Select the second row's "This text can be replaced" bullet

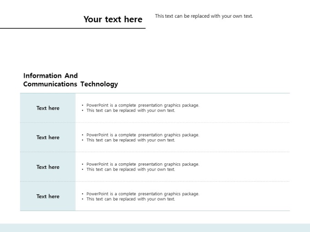[130, 140]
